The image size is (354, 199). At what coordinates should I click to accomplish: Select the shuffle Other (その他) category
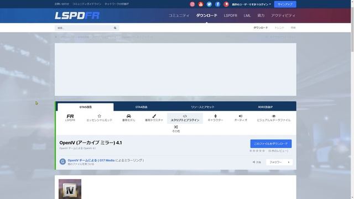176,129
